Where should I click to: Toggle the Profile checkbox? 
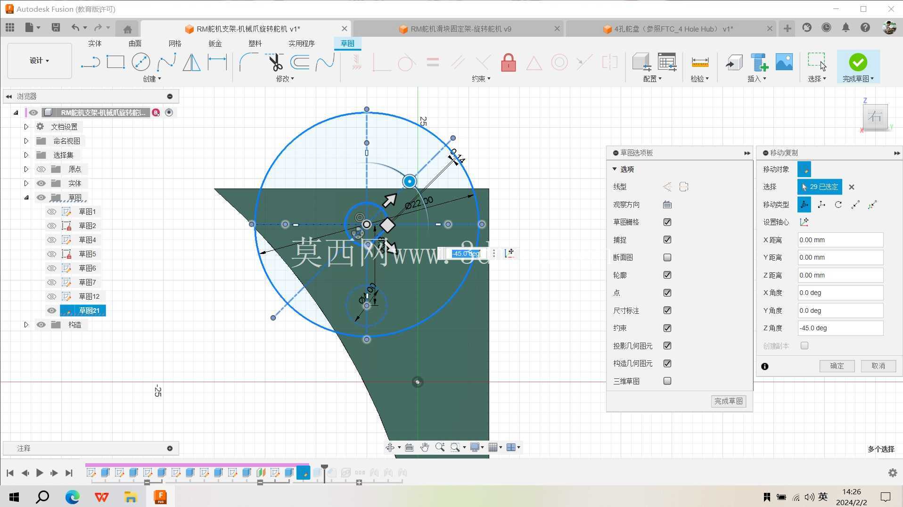coord(667,275)
